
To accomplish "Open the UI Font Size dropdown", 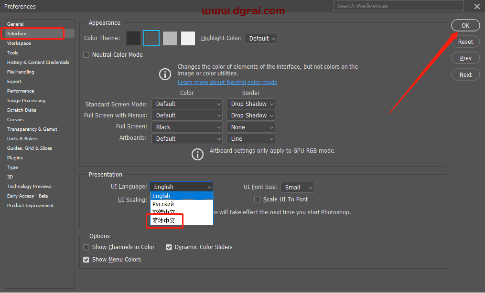I will pyautogui.click(x=297, y=188).
